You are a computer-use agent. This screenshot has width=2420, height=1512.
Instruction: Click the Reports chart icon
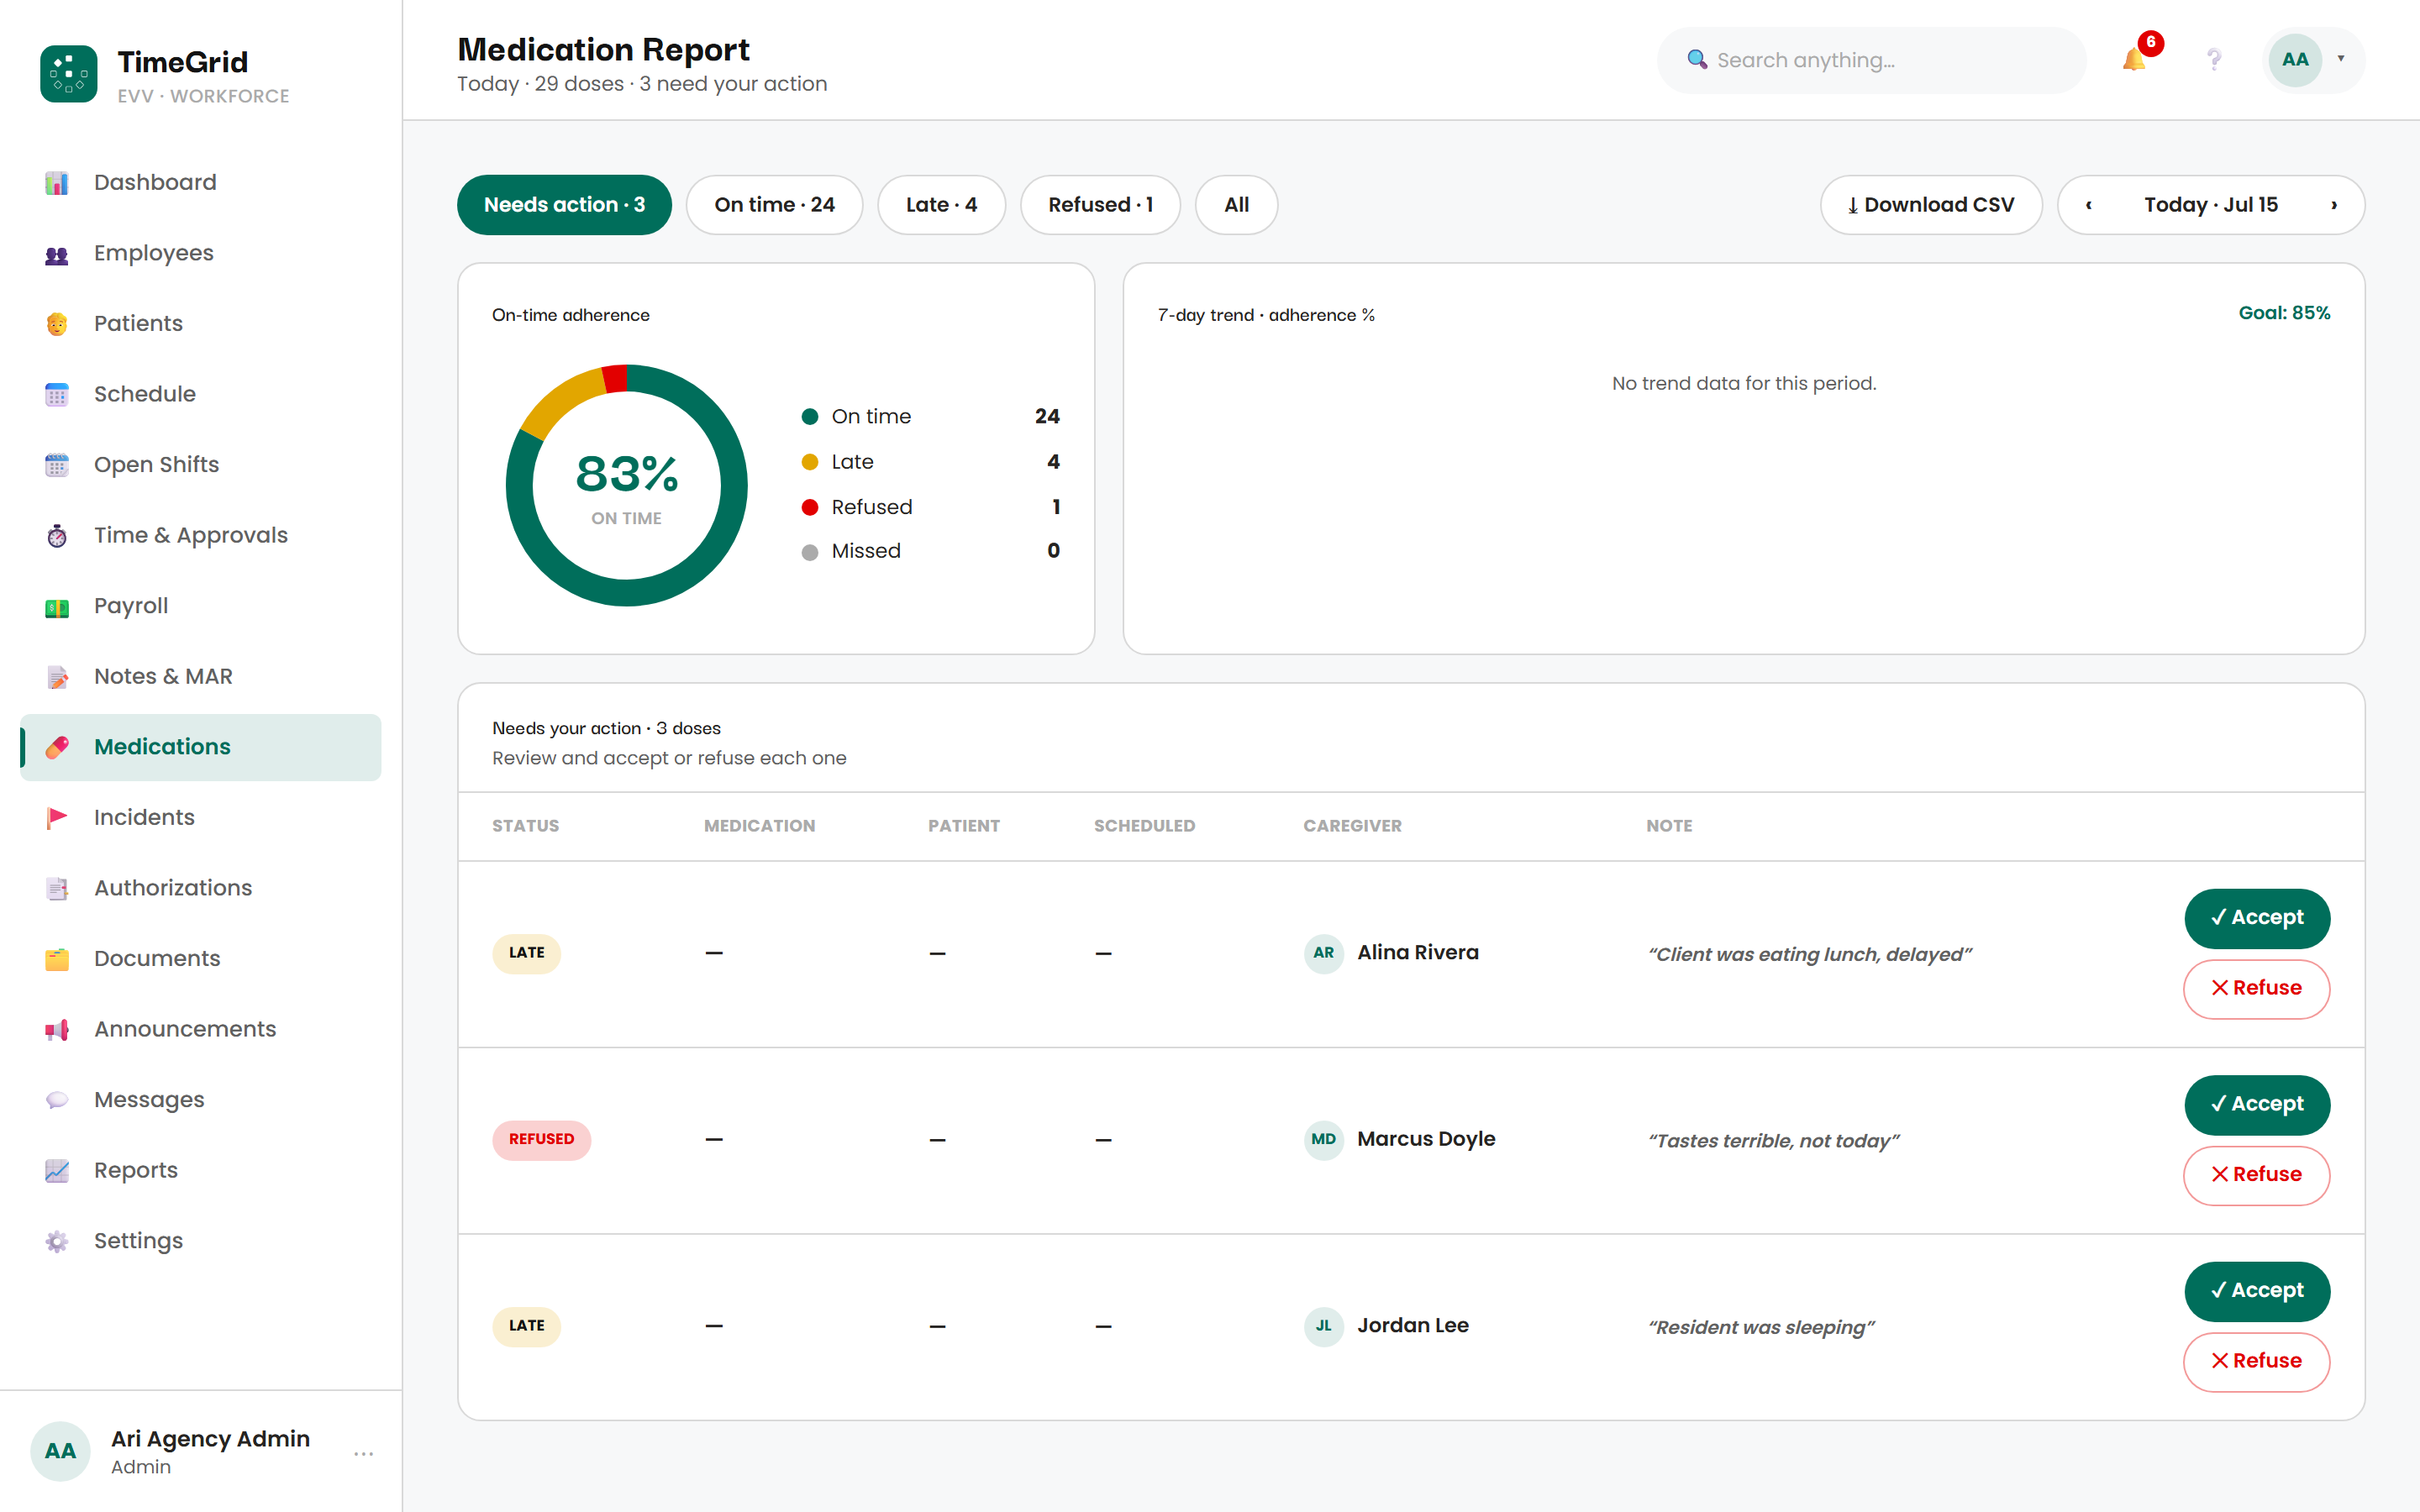57,1171
